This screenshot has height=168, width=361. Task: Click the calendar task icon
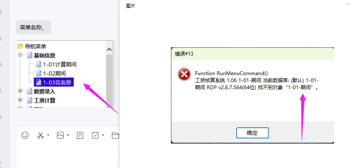(x=95, y=135)
